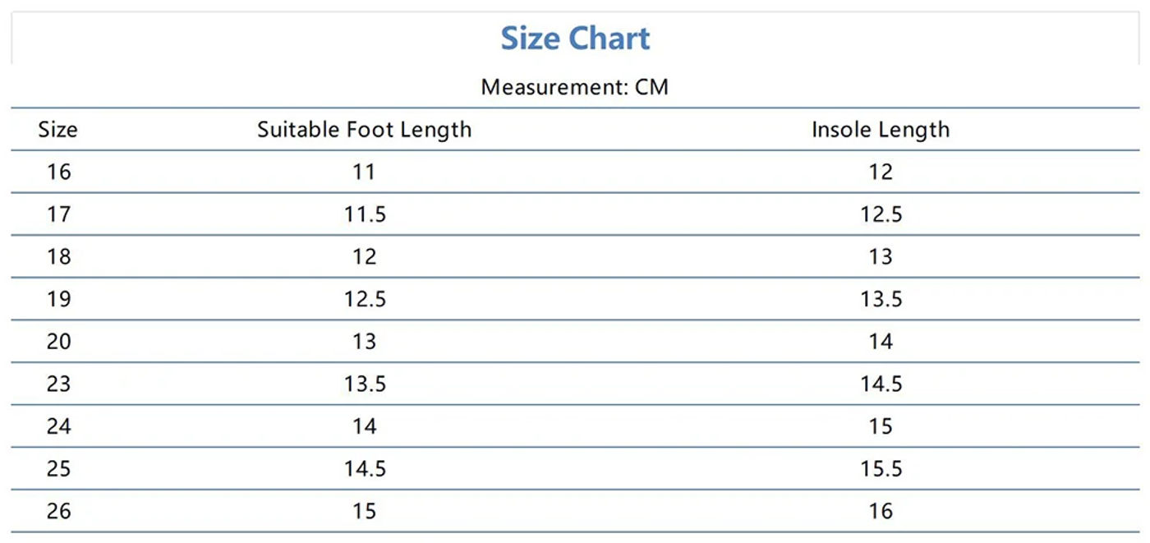Click the foot length for size 16
Image resolution: width=1150 pixels, height=543 pixels.
tap(364, 172)
